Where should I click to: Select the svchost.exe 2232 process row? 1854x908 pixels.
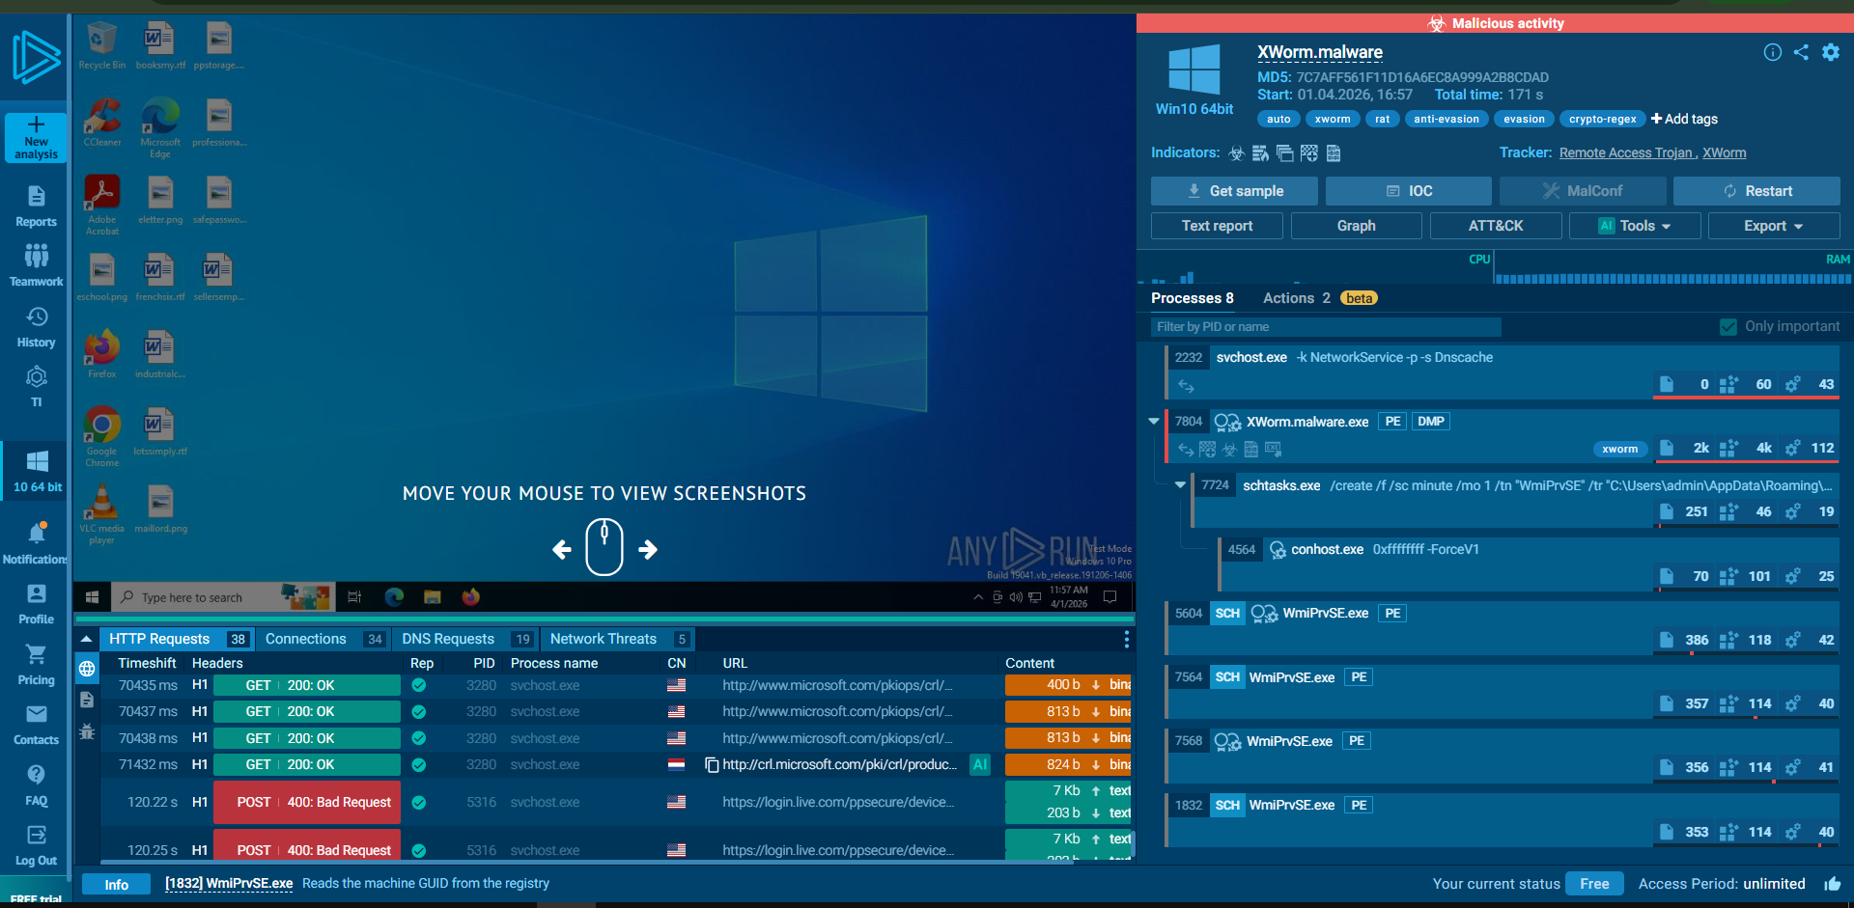point(1503,371)
